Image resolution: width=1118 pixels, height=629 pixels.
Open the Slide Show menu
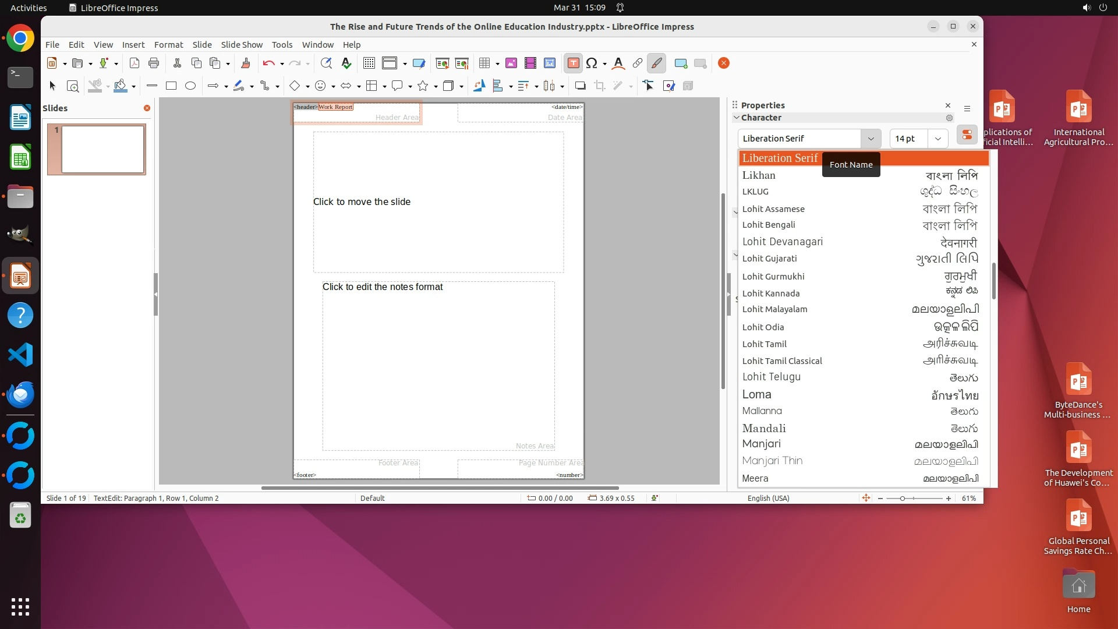point(242,45)
